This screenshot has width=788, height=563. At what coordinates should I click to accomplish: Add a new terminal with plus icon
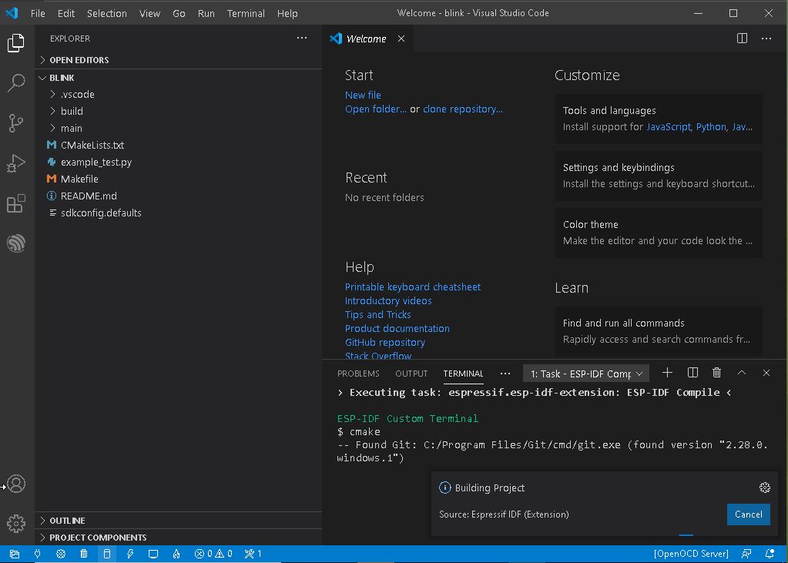[x=667, y=373]
